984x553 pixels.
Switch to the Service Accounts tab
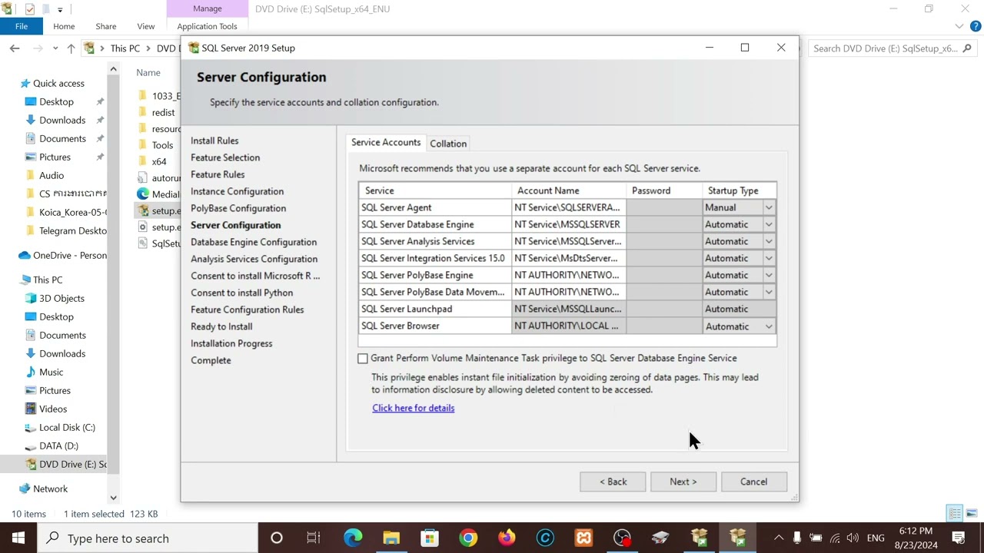(386, 143)
